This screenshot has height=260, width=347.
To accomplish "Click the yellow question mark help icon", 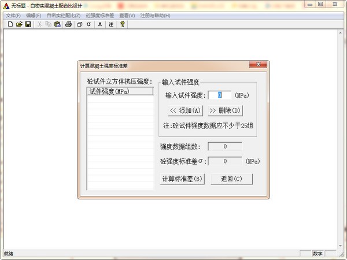I will (123, 24).
